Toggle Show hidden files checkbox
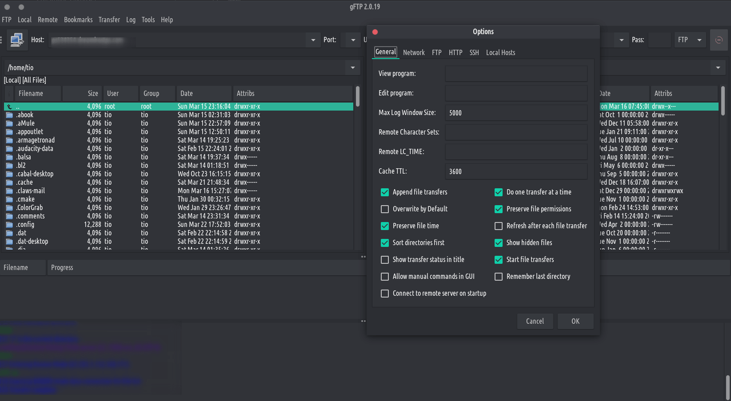Viewport: 731px width, 401px height. coord(499,243)
